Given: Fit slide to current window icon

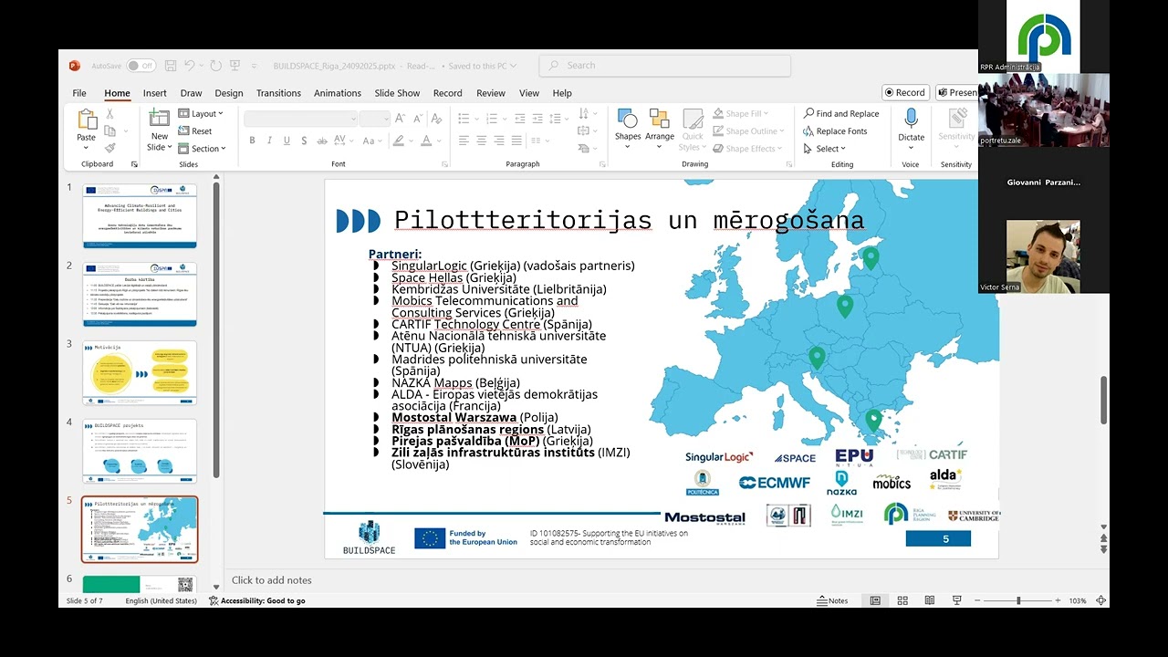Looking at the screenshot, I should pos(1100,600).
